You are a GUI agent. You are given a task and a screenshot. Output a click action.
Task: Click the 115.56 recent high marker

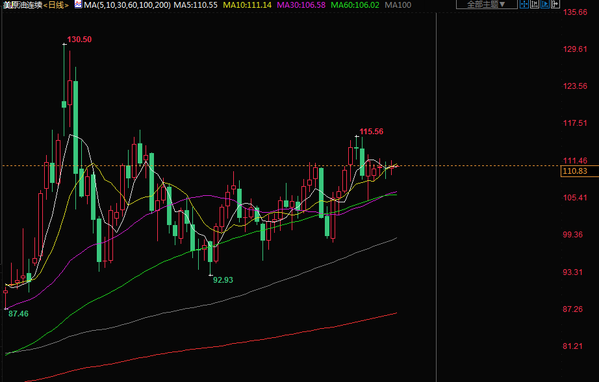[x=371, y=132]
